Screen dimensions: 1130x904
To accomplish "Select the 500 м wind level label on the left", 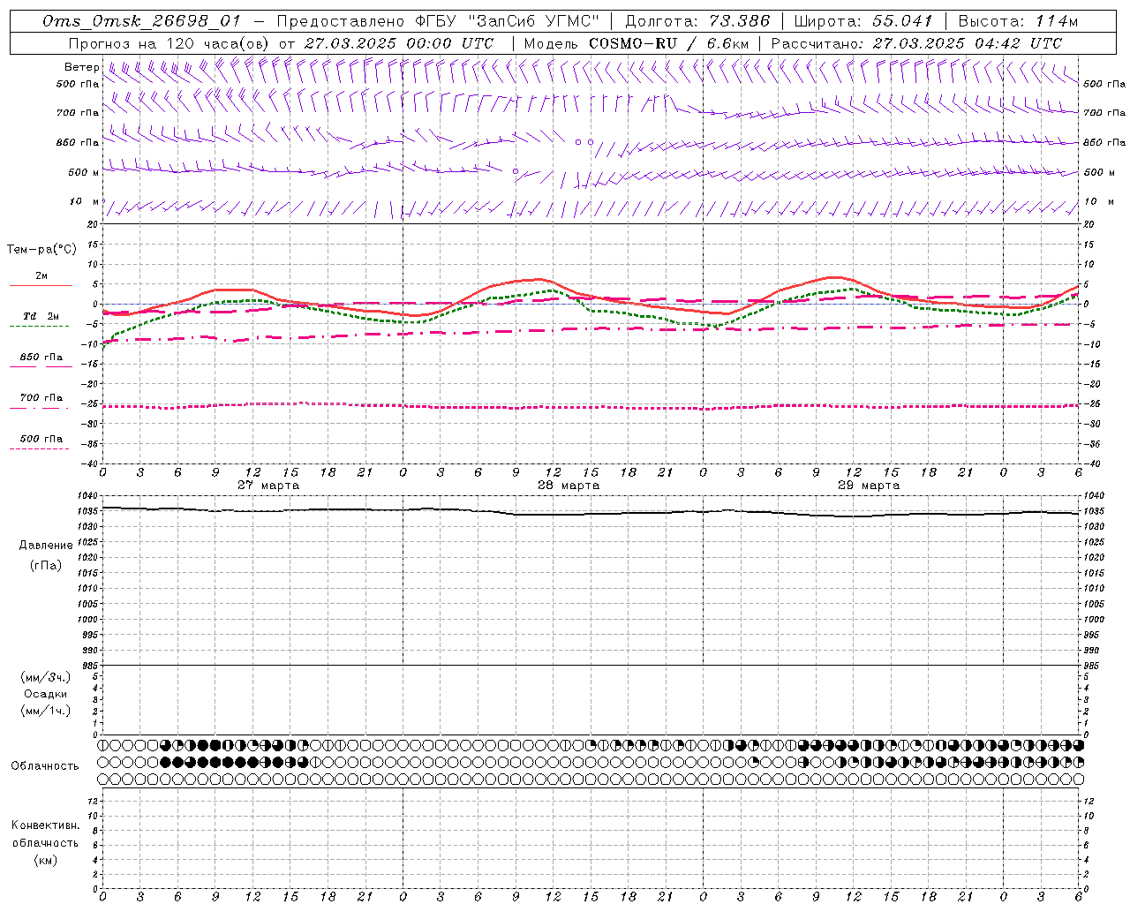I will coord(84,172).
